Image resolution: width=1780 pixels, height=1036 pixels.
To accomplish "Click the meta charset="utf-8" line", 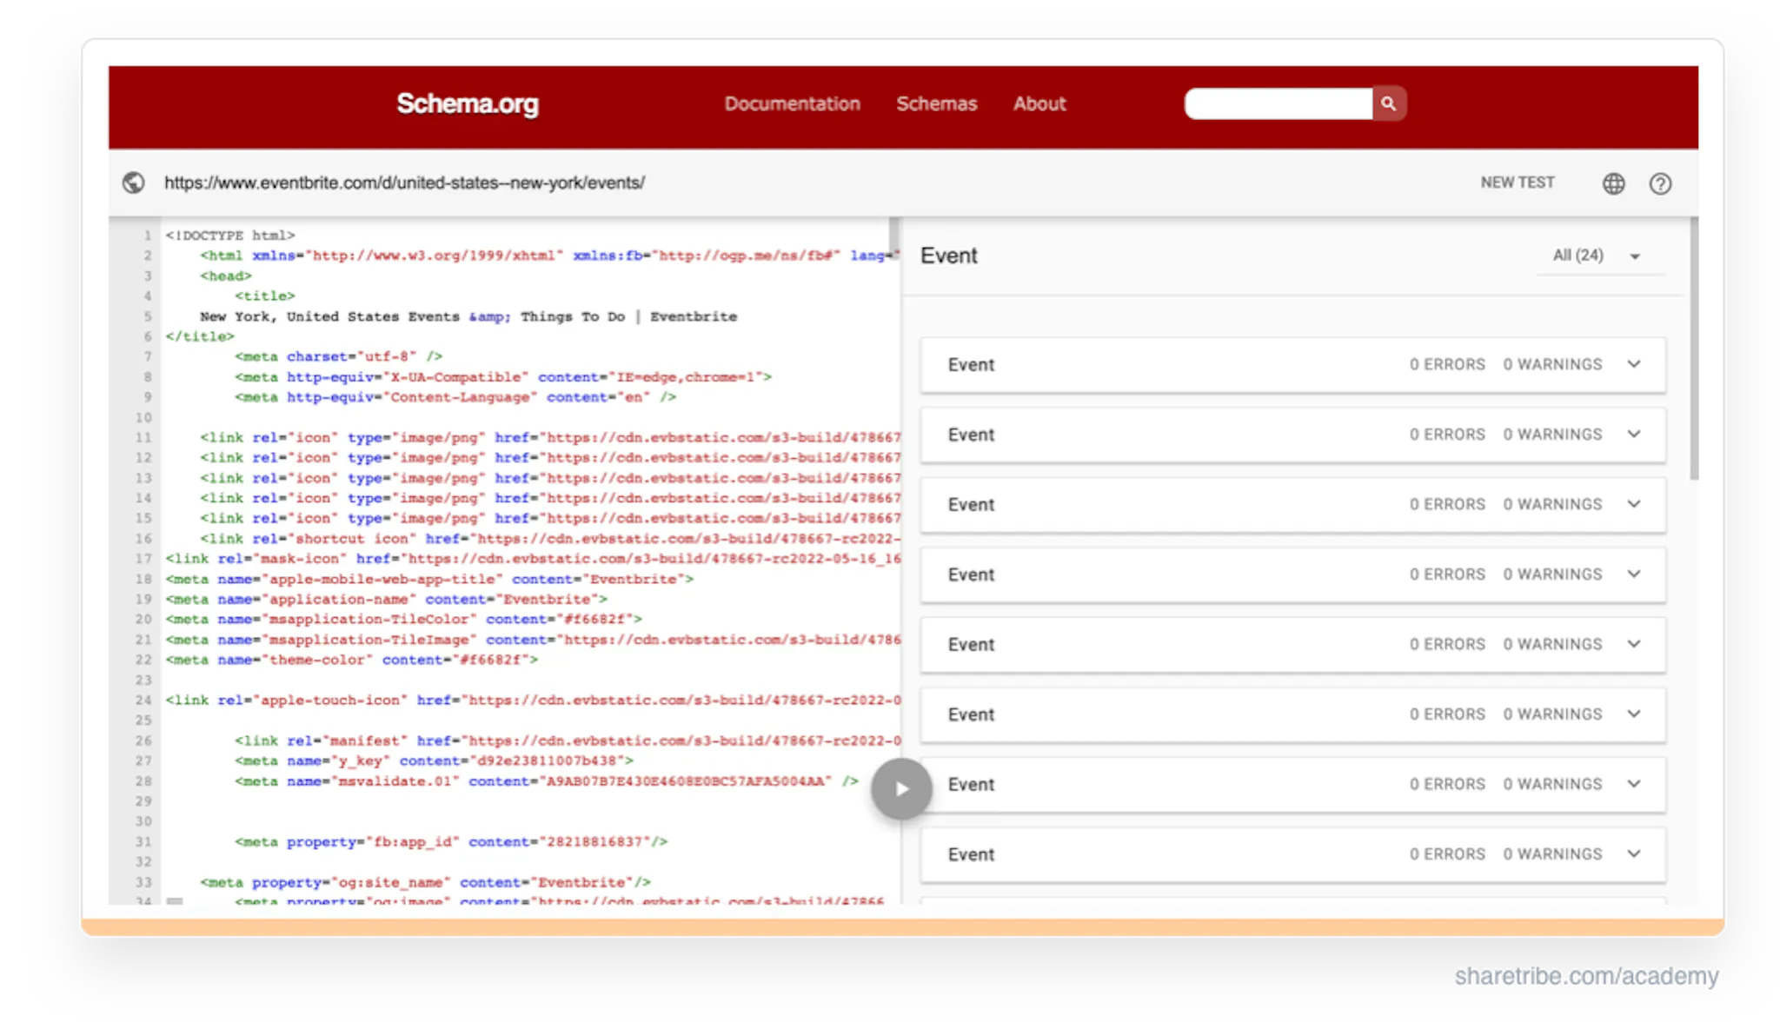I will (x=338, y=356).
